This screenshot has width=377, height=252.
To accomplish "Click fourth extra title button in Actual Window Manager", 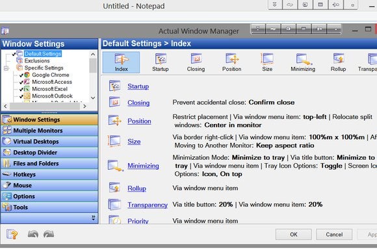I will 304,29.
